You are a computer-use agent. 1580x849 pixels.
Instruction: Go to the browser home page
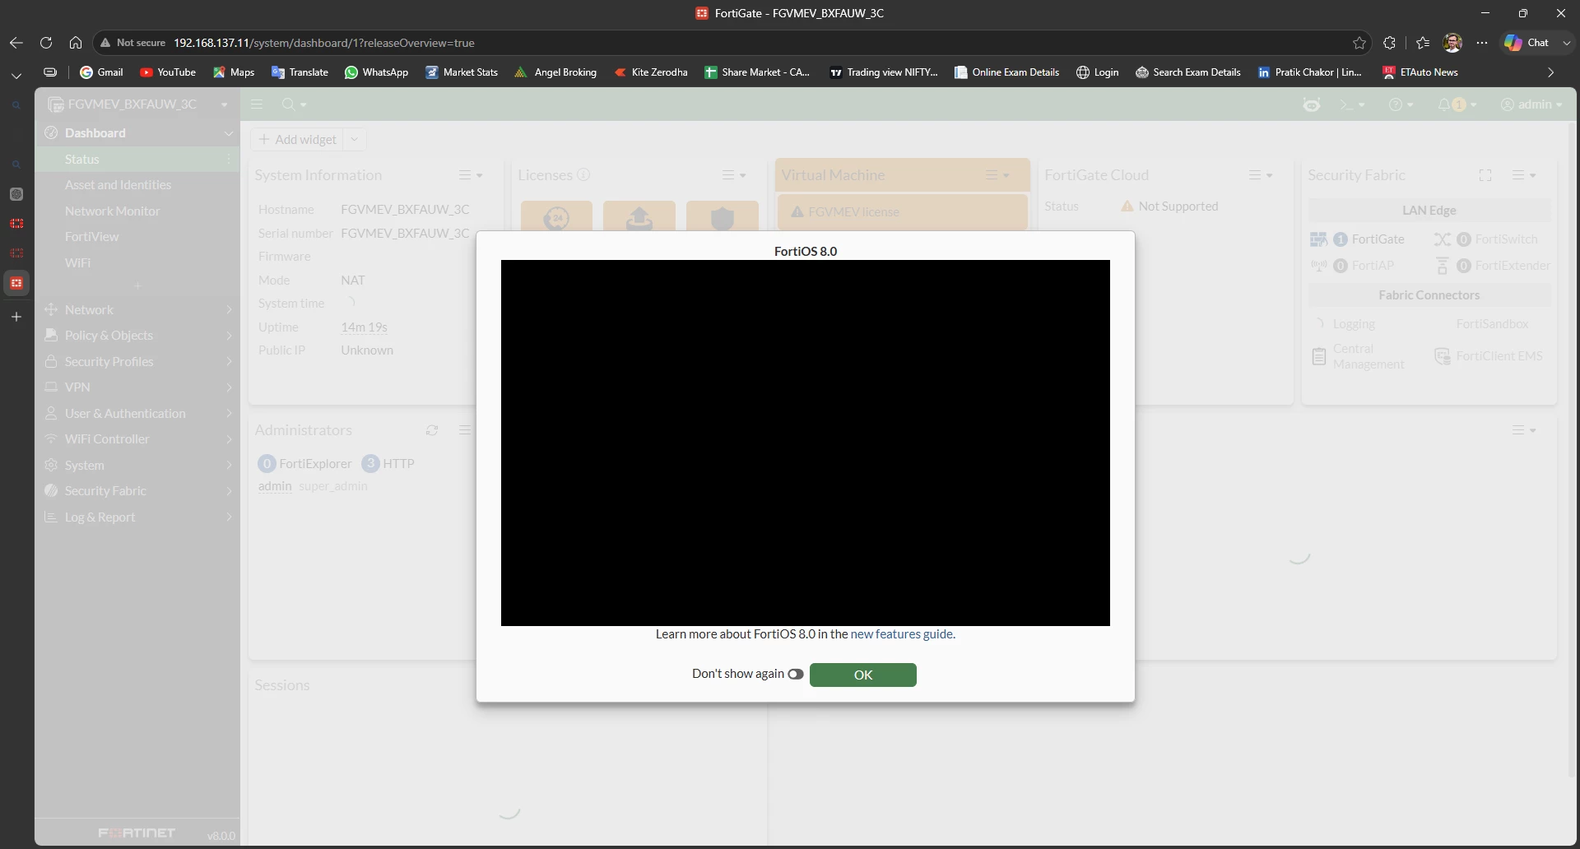[x=76, y=43]
